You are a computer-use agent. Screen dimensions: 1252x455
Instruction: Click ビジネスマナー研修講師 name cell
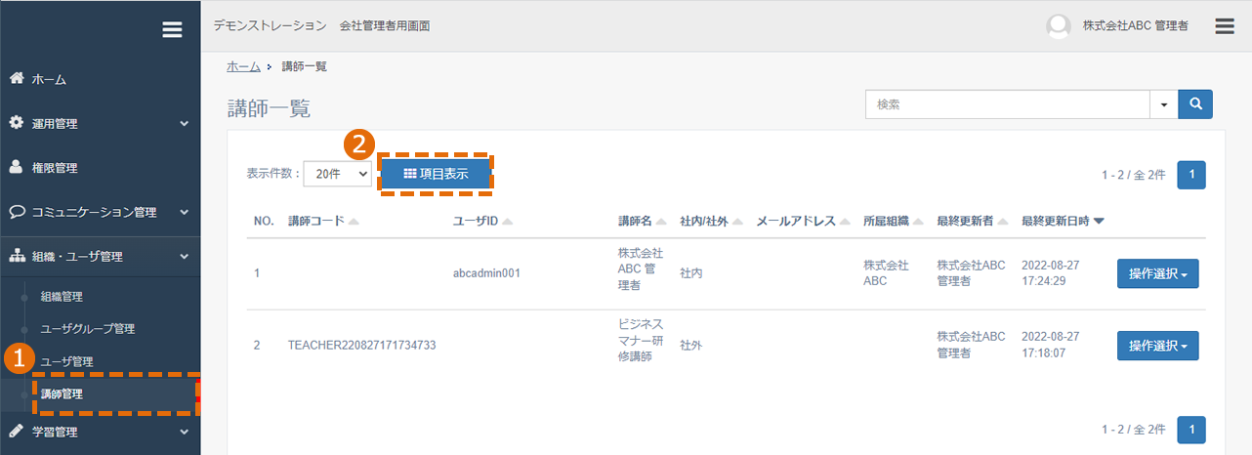(x=642, y=340)
